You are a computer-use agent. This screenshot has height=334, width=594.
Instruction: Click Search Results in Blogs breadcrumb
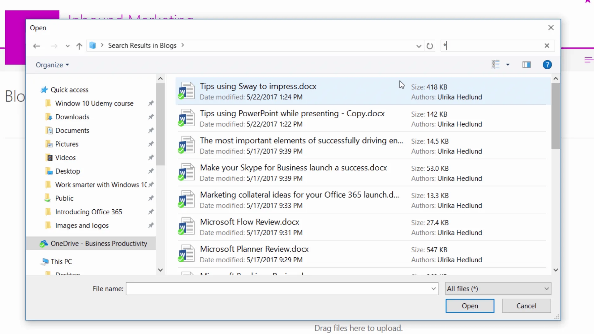point(142,45)
